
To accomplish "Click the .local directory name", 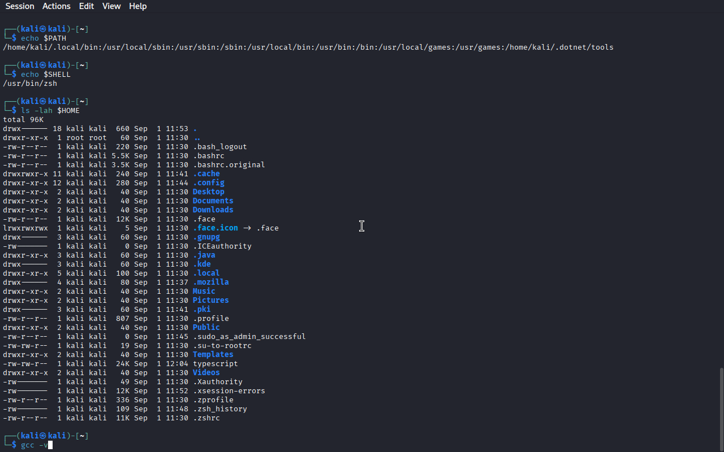I will (x=206, y=273).
